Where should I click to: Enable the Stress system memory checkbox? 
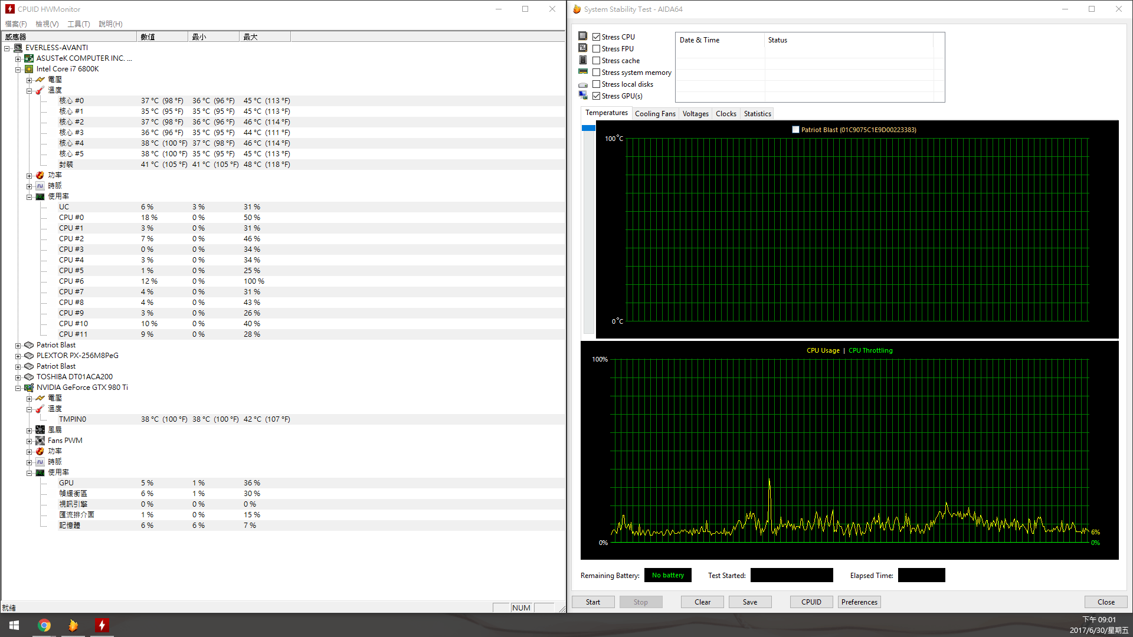tap(597, 72)
